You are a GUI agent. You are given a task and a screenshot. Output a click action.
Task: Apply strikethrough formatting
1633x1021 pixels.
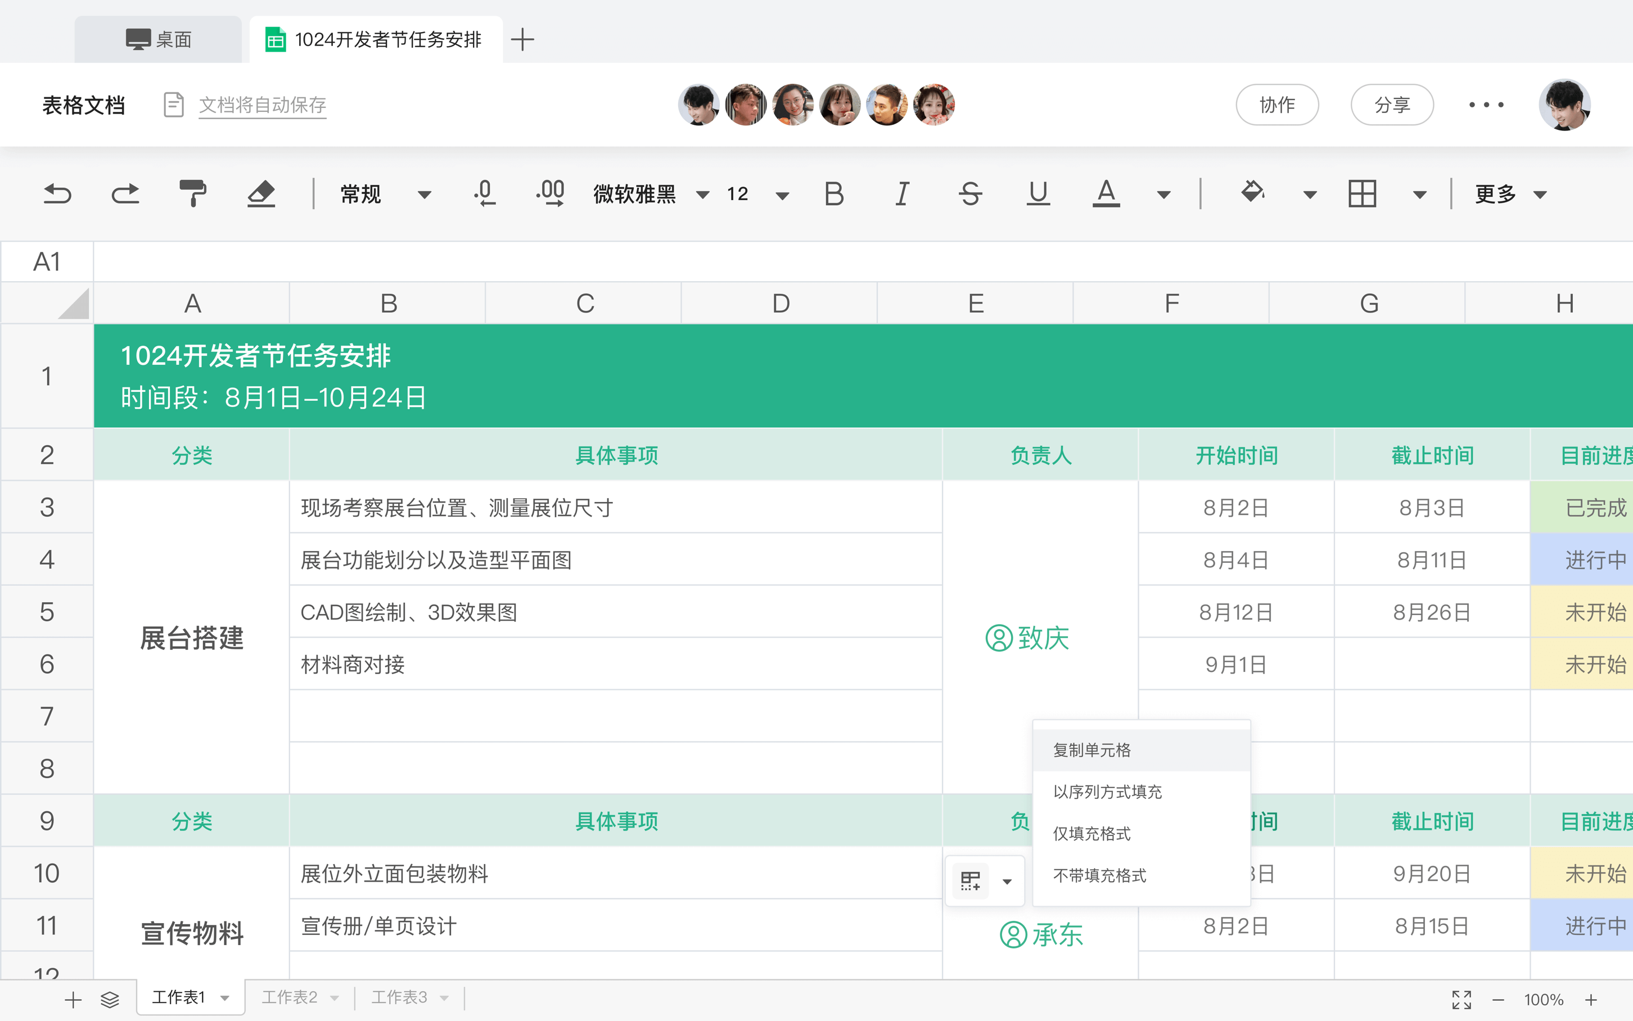point(969,195)
